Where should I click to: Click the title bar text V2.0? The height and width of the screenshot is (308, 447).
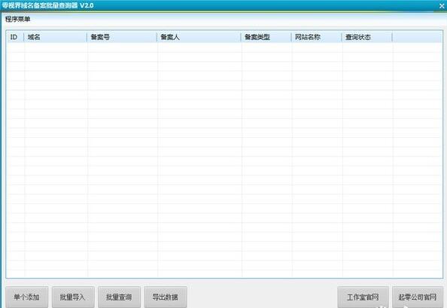[87, 5]
